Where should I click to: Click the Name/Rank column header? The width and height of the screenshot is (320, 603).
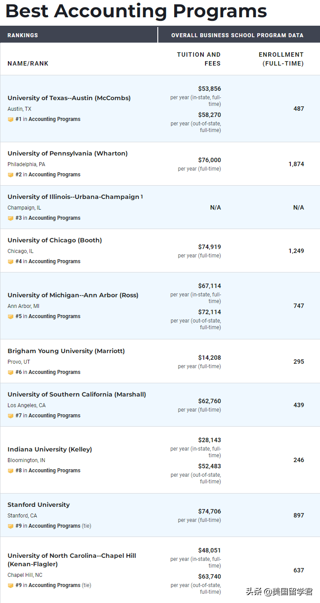pos(28,63)
